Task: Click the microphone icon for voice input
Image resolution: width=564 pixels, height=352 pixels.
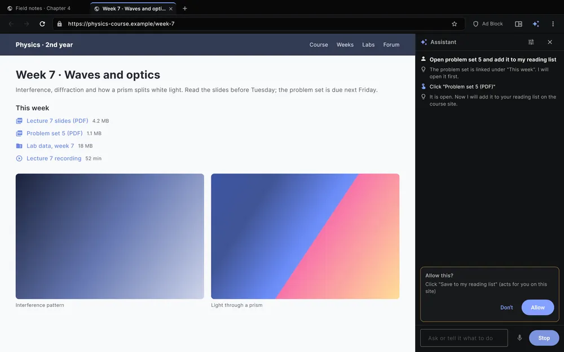Action: (519, 337)
